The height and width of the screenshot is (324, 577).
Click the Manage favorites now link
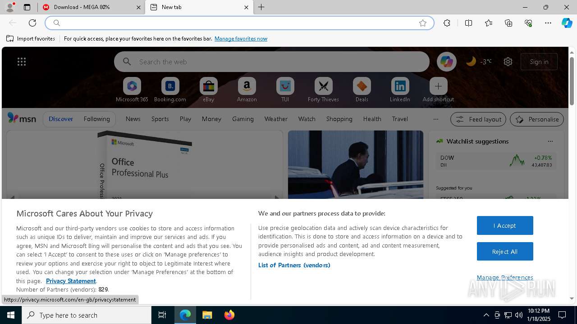241,39
